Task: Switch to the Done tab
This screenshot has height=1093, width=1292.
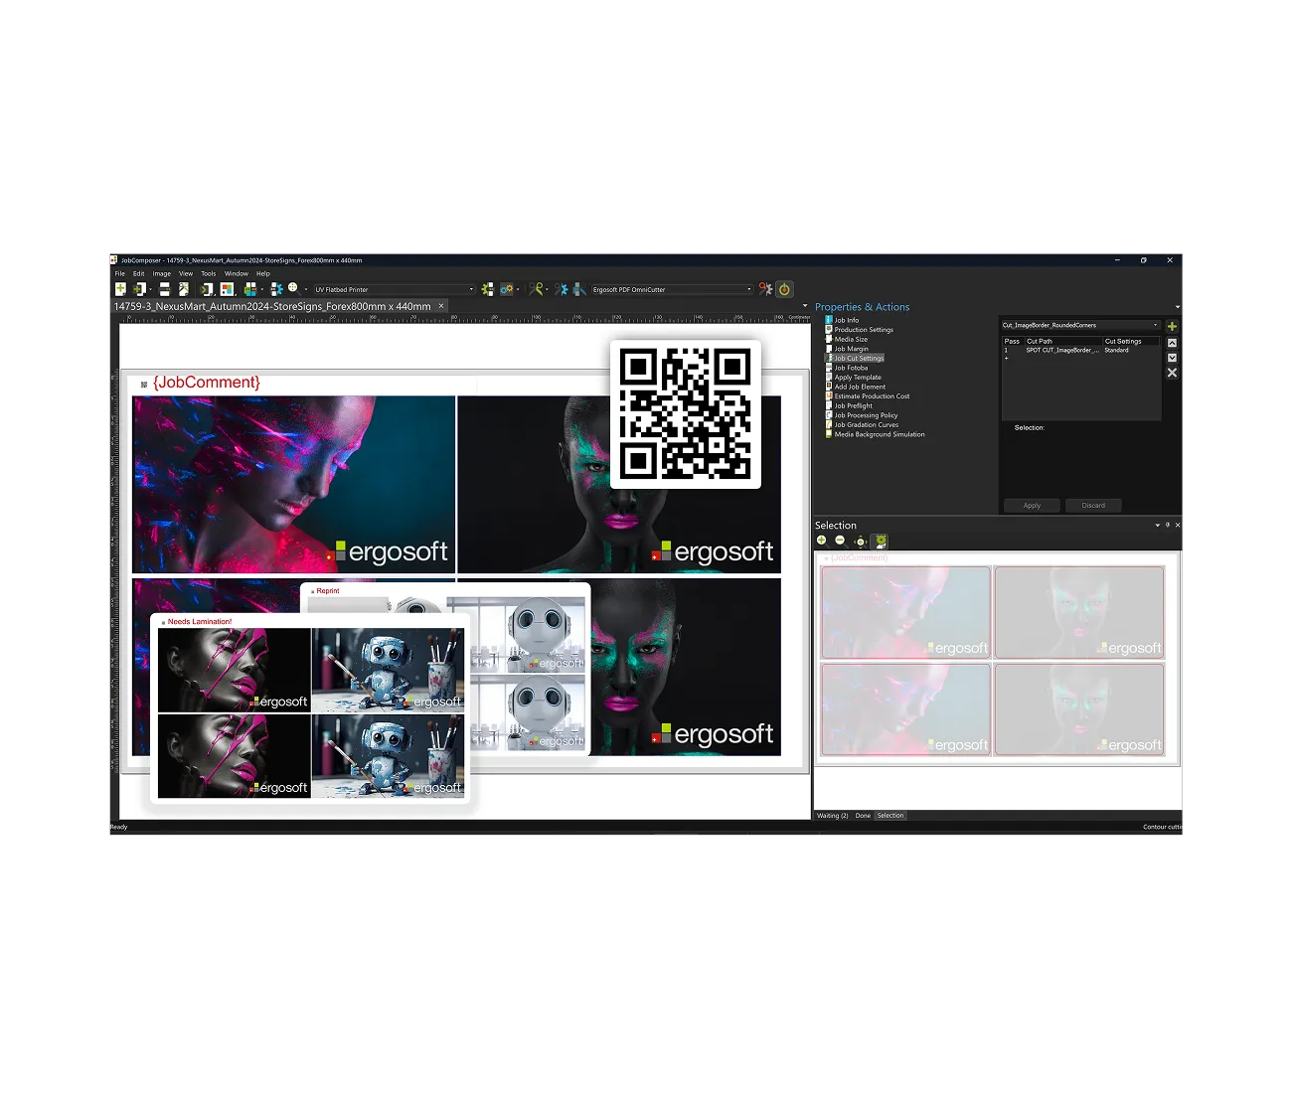Action: click(863, 816)
